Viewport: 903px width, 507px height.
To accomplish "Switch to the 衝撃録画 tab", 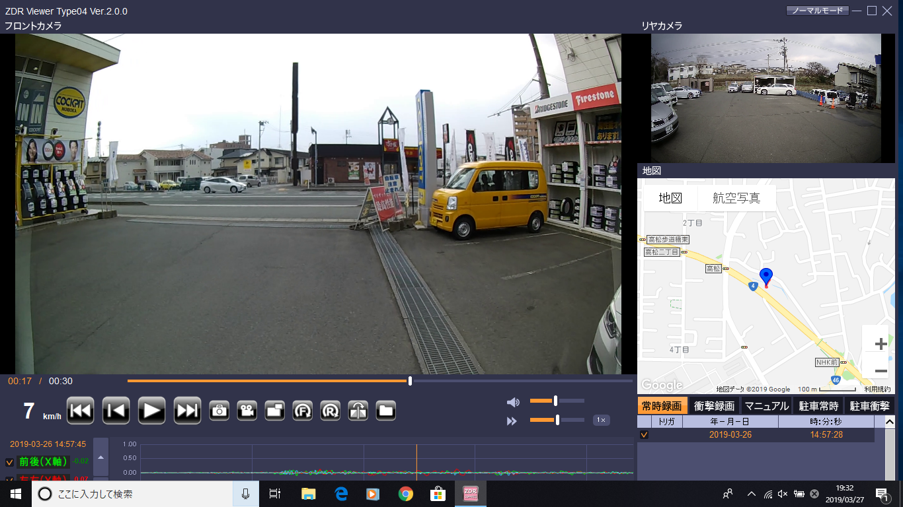I will [x=713, y=406].
